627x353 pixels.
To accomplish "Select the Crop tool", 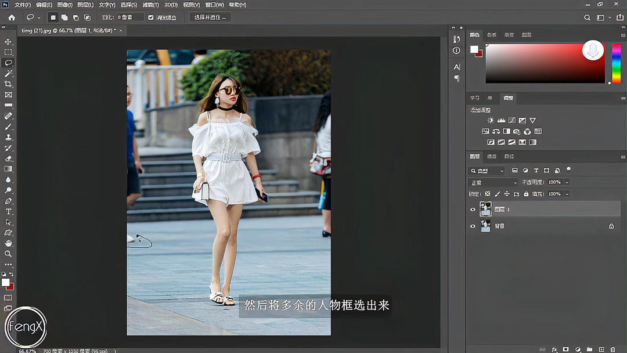I will (8, 84).
